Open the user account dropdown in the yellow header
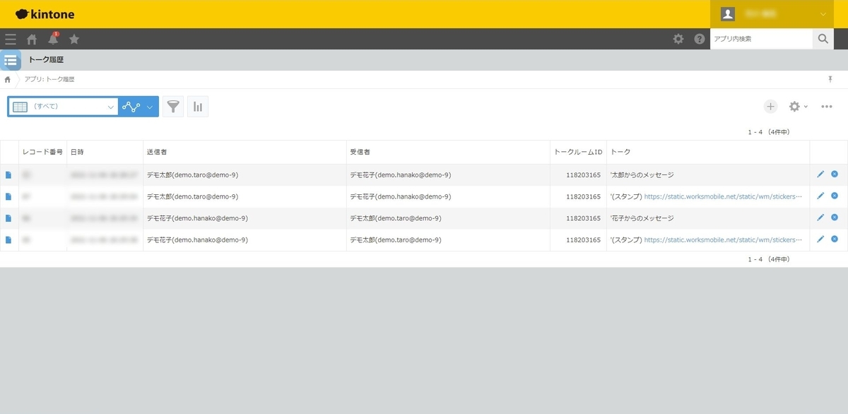The image size is (848, 414). [x=773, y=14]
